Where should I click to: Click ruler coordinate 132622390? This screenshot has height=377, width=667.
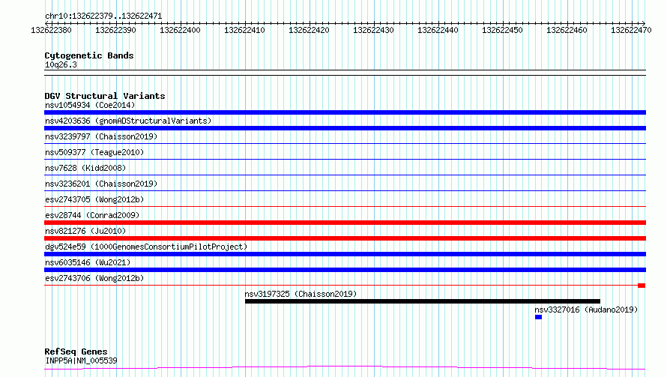coord(115,30)
